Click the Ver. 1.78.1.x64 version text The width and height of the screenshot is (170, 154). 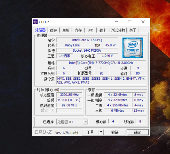coord(67,133)
